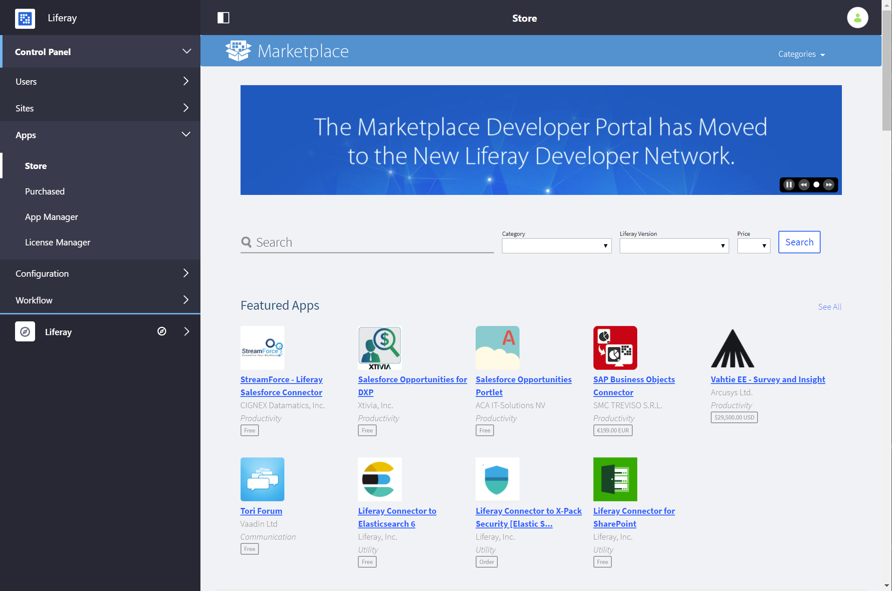The height and width of the screenshot is (591, 892).
Task: Click the Liferay Connector to Elasticsearch 6 icon
Action: click(379, 479)
